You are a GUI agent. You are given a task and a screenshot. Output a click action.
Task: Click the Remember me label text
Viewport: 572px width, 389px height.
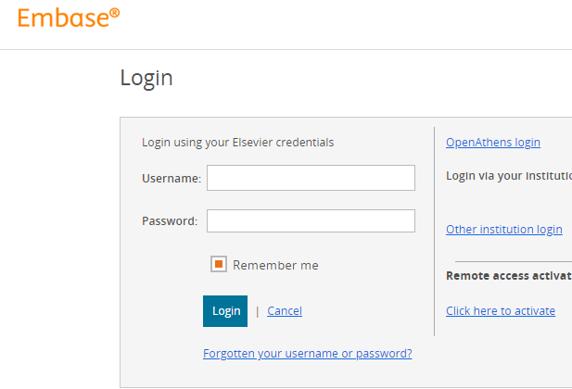click(275, 265)
